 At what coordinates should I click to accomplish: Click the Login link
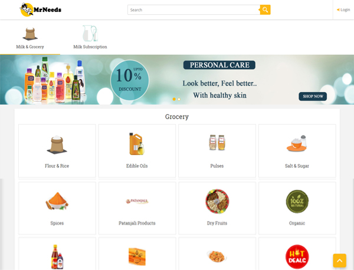click(343, 9)
